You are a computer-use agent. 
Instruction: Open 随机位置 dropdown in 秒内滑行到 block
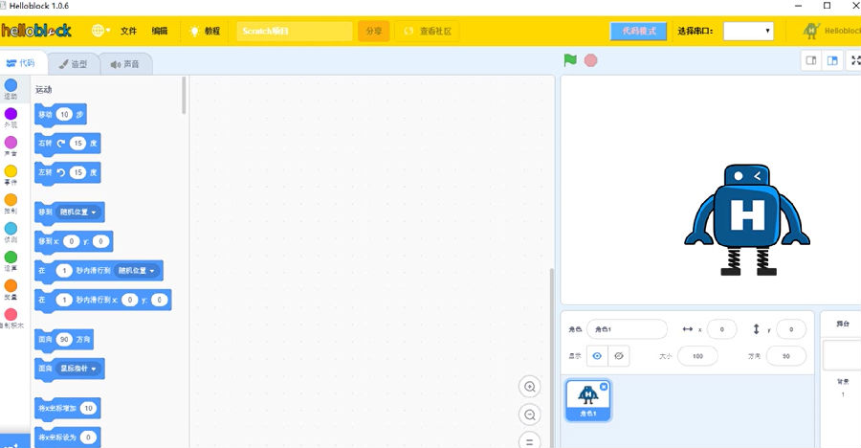point(137,271)
